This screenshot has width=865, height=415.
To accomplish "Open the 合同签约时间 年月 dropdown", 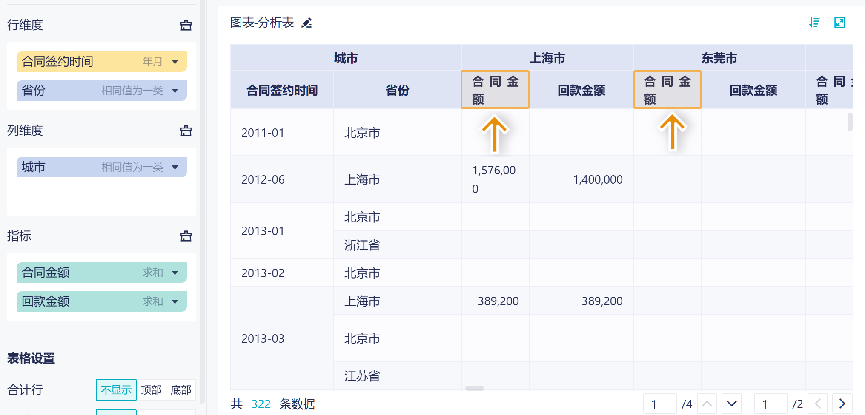I will tap(175, 62).
